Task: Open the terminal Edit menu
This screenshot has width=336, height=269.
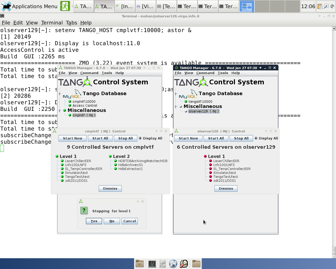Action: pyautogui.click(x=18, y=23)
